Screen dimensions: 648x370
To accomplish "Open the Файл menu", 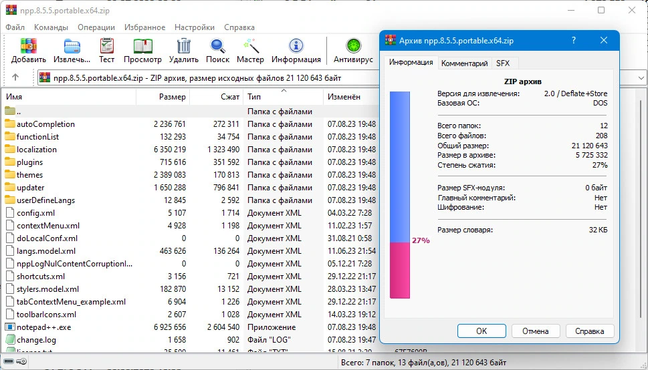I will (15, 27).
